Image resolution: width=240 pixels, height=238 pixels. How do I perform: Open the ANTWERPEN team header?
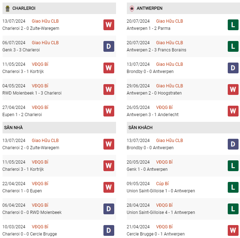(x=183, y=8)
